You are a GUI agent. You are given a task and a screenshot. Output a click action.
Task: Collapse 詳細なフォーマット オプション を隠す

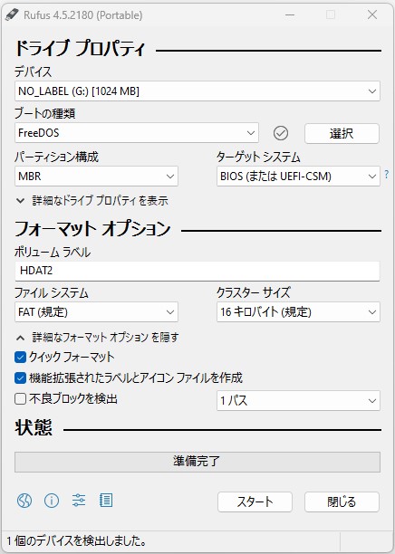[x=97, y=338]
